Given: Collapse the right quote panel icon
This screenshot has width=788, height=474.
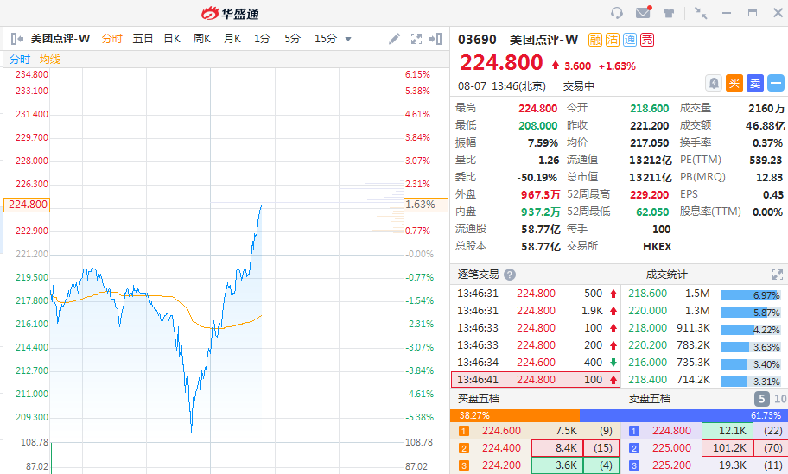Looking at the screenshot, I should (435, 39).
